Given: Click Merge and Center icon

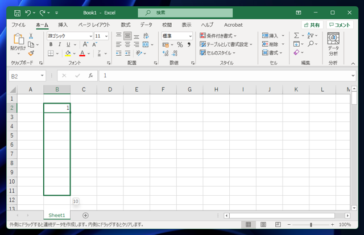Looking at the screenshot, I should [146, 44].
